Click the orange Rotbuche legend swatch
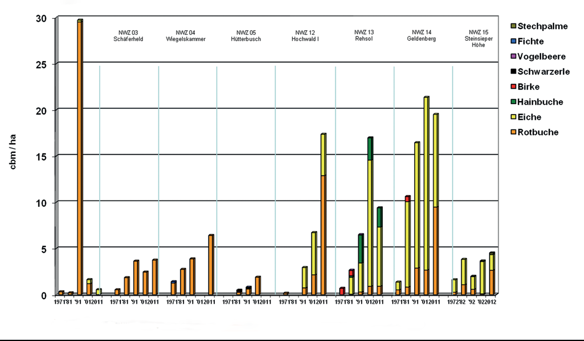The width and height of the screenshot is (584, 341). (513, 133)
